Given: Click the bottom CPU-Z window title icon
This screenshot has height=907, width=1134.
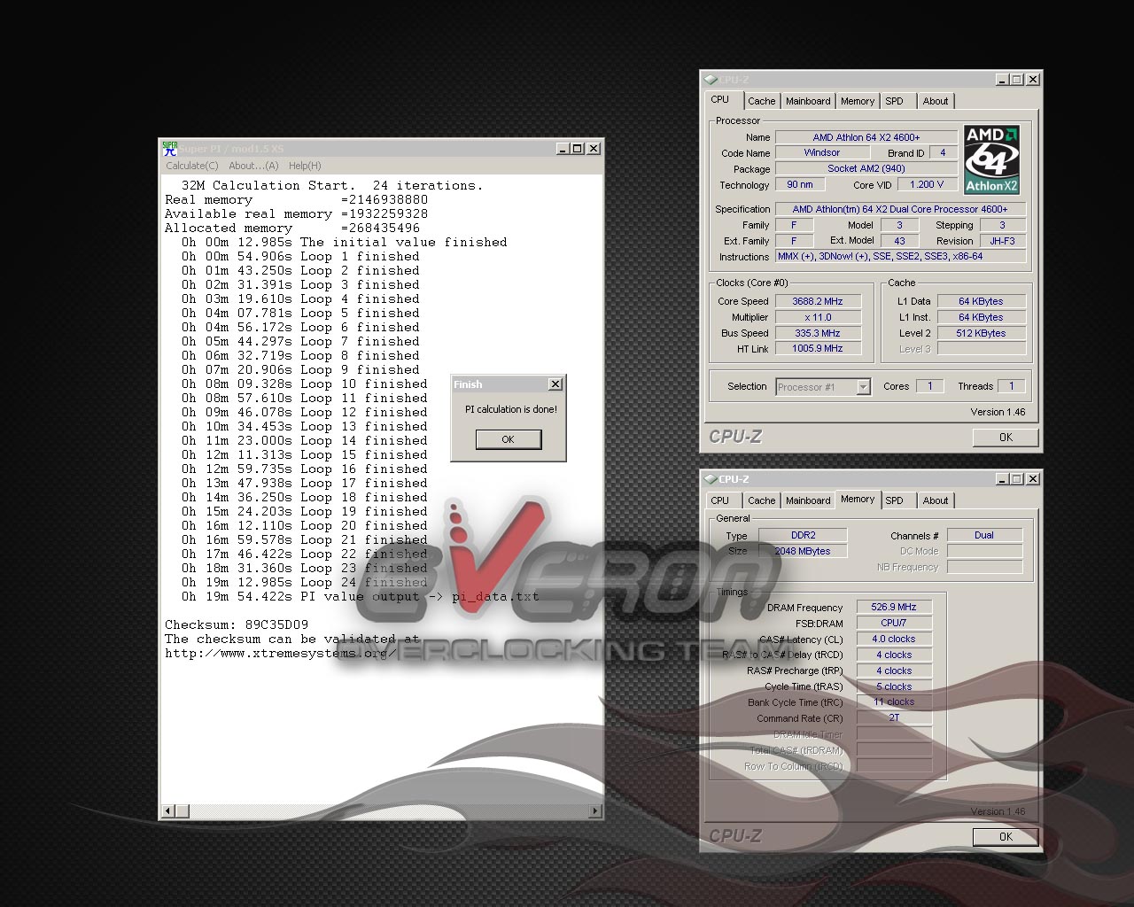Looking at the screenshot, I should [711, 479].
